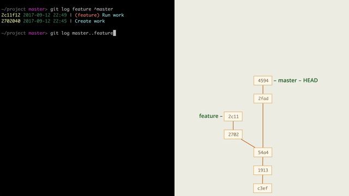Select commit node 54a4 in the graph
Viewport: 349px width, 196px height.
[x=263, y=152]
